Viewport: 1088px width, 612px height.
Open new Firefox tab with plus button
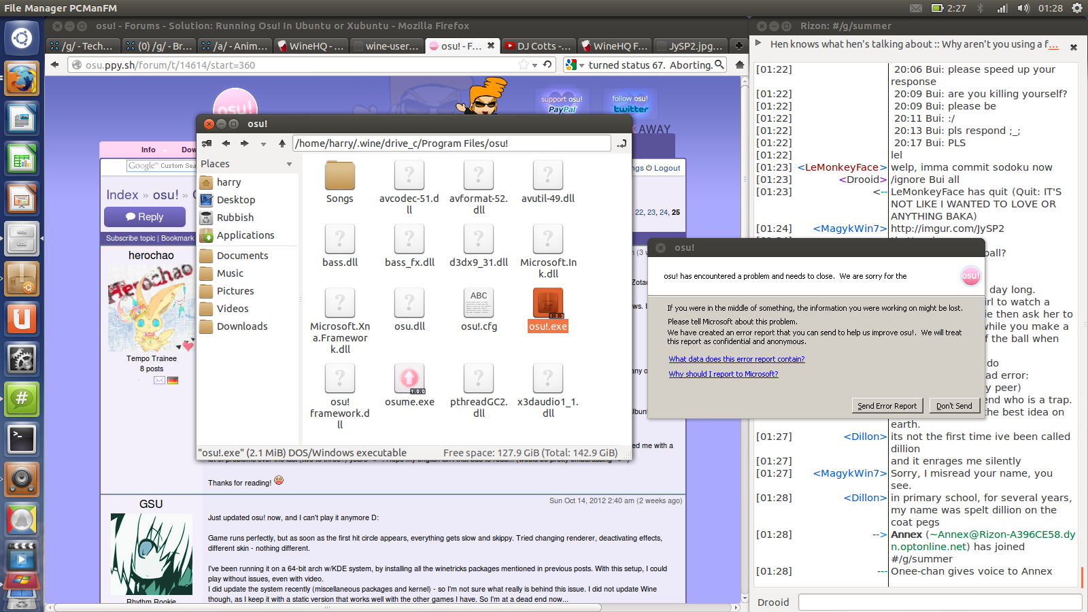click(x=738, y=46)
